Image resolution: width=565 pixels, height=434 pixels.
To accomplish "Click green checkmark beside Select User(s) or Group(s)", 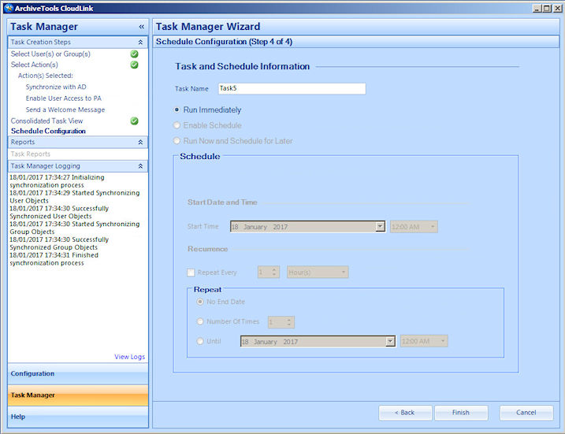I will pyautogui.click(x=135, y=54).
